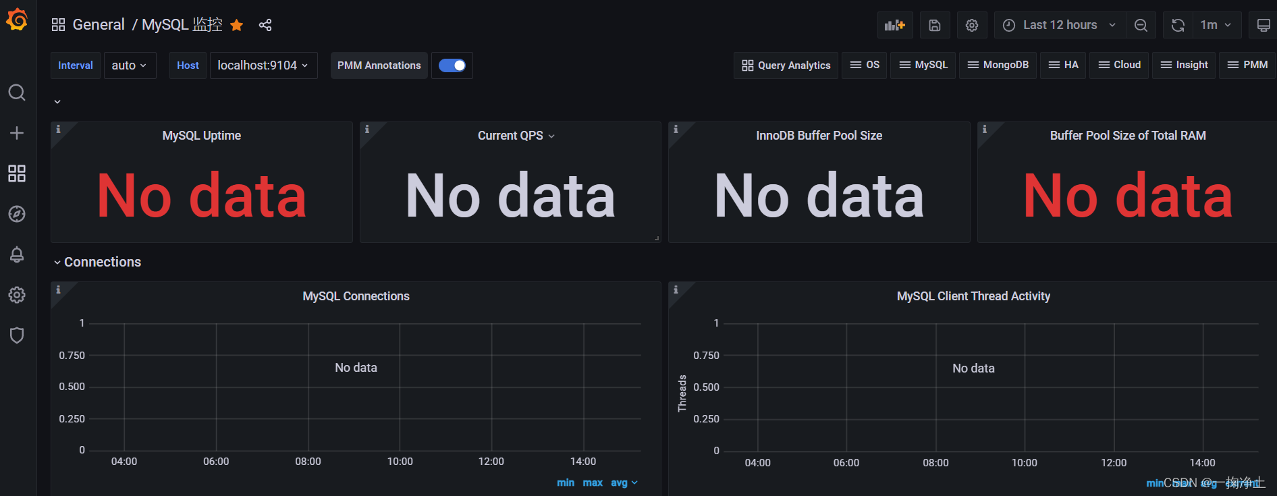Viewport: 1277px width, 496px height.
Task: Open the OS dashboards menu
Action: point(865,65)
